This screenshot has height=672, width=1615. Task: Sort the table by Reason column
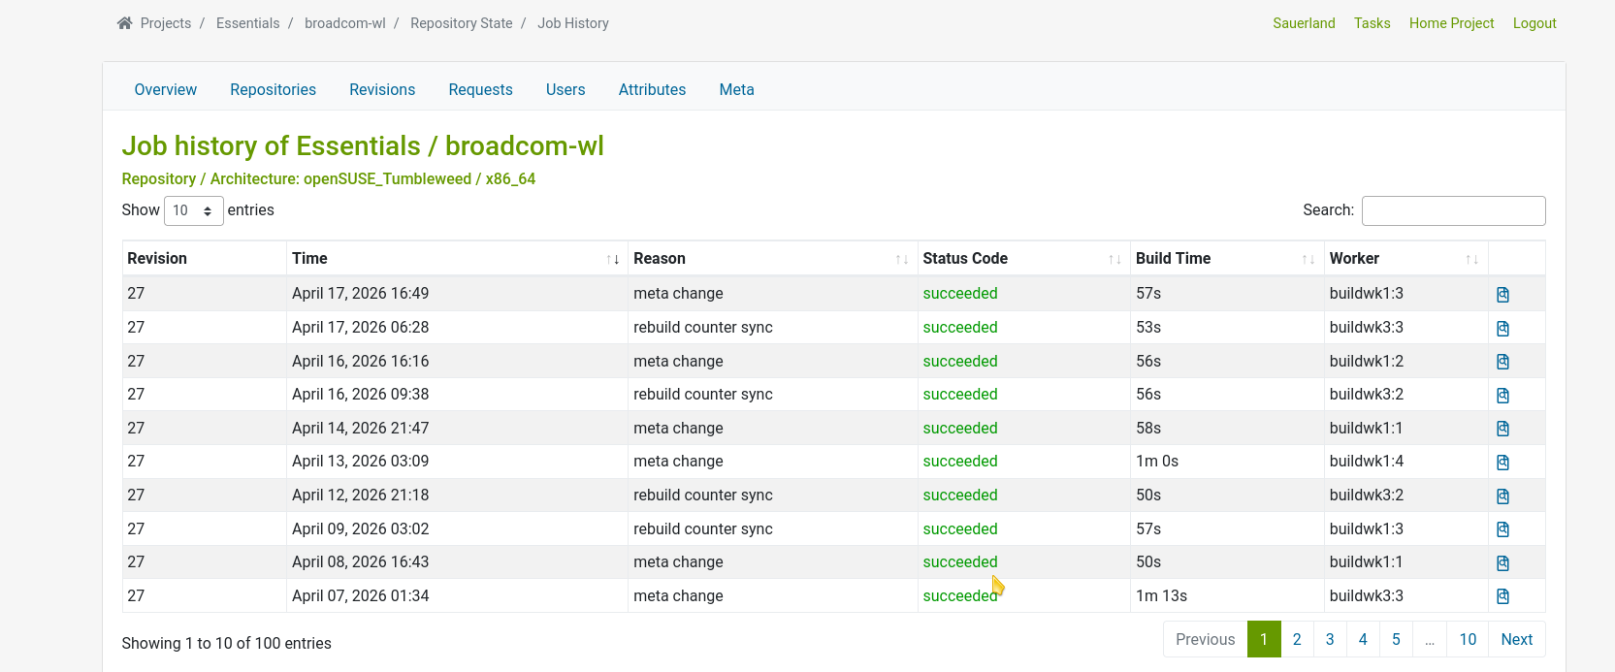(x=770, y=259)
